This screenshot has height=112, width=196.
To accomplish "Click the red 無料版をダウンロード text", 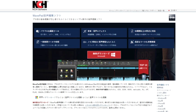I will coord(41,102).
